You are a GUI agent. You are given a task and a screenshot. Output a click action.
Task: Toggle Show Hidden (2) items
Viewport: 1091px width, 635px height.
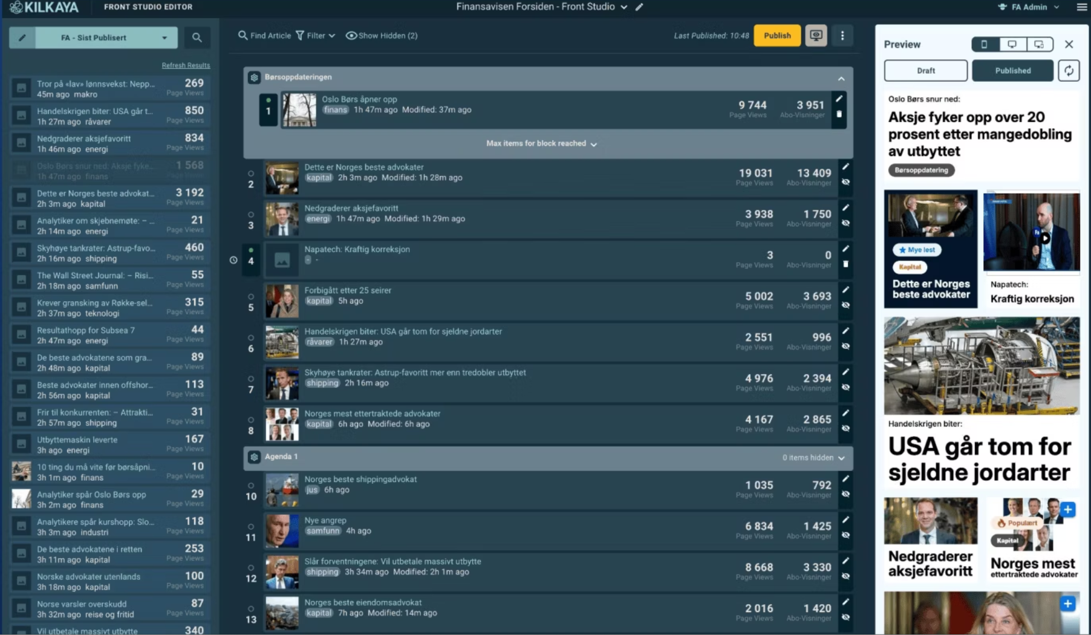click(382, 36)
